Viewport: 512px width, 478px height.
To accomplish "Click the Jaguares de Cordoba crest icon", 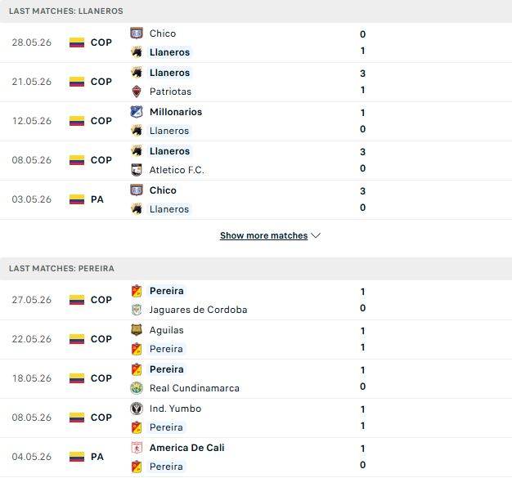I will [x=137, y=310].
